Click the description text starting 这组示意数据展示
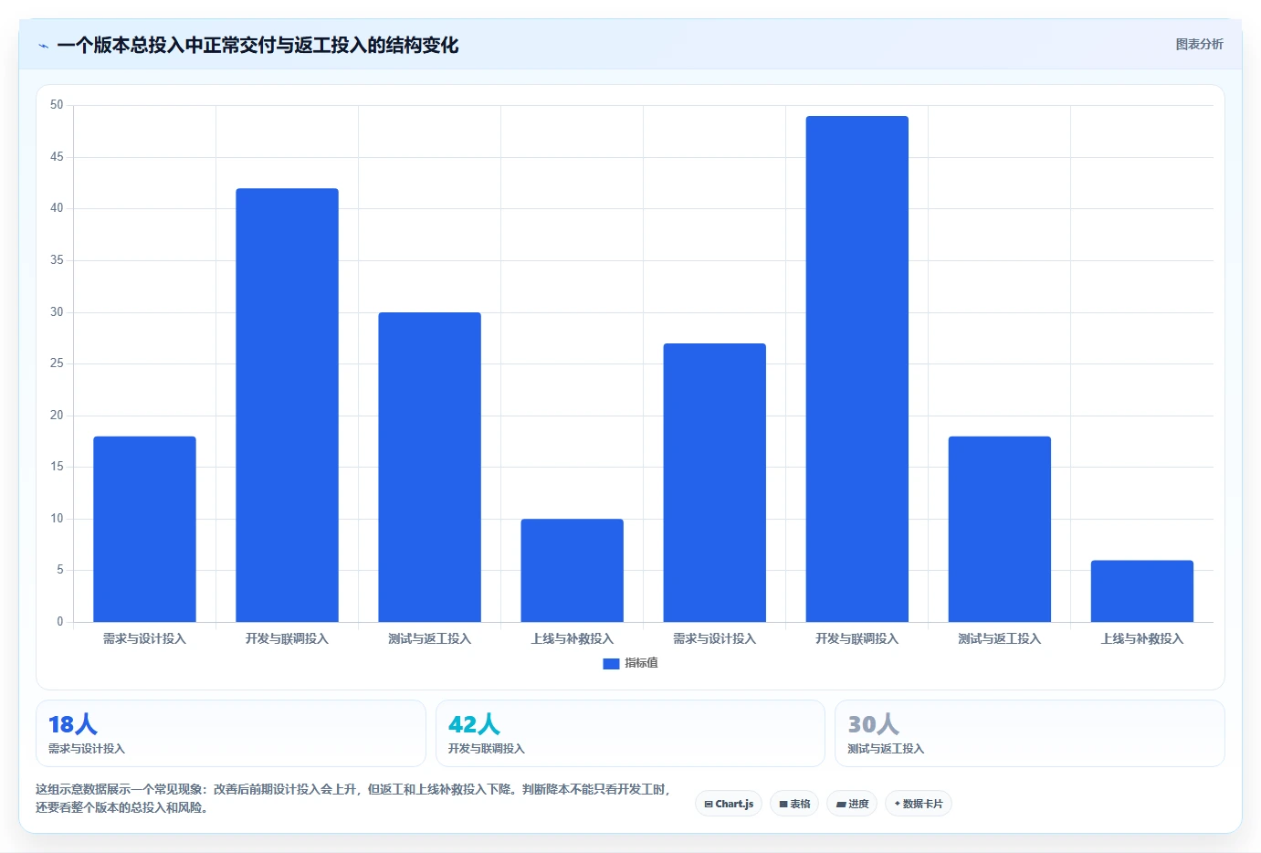Viewport: 1261px width, 853px height. click(x=353, y=798)
